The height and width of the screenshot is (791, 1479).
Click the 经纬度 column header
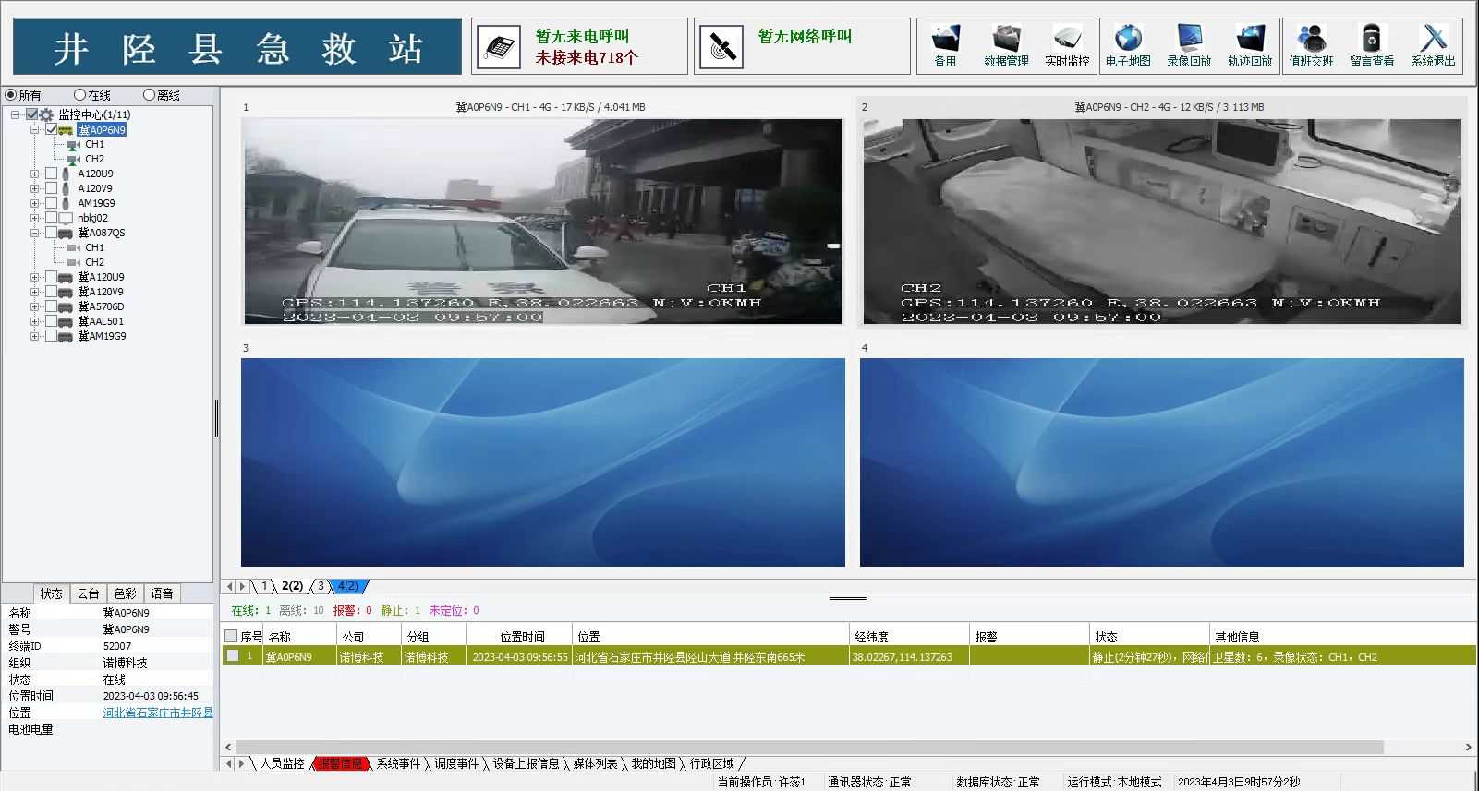[908, 637]
